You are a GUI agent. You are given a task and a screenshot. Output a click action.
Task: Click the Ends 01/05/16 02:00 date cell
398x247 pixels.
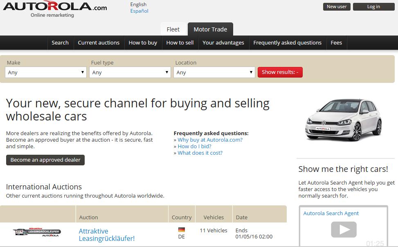point(254,234)
